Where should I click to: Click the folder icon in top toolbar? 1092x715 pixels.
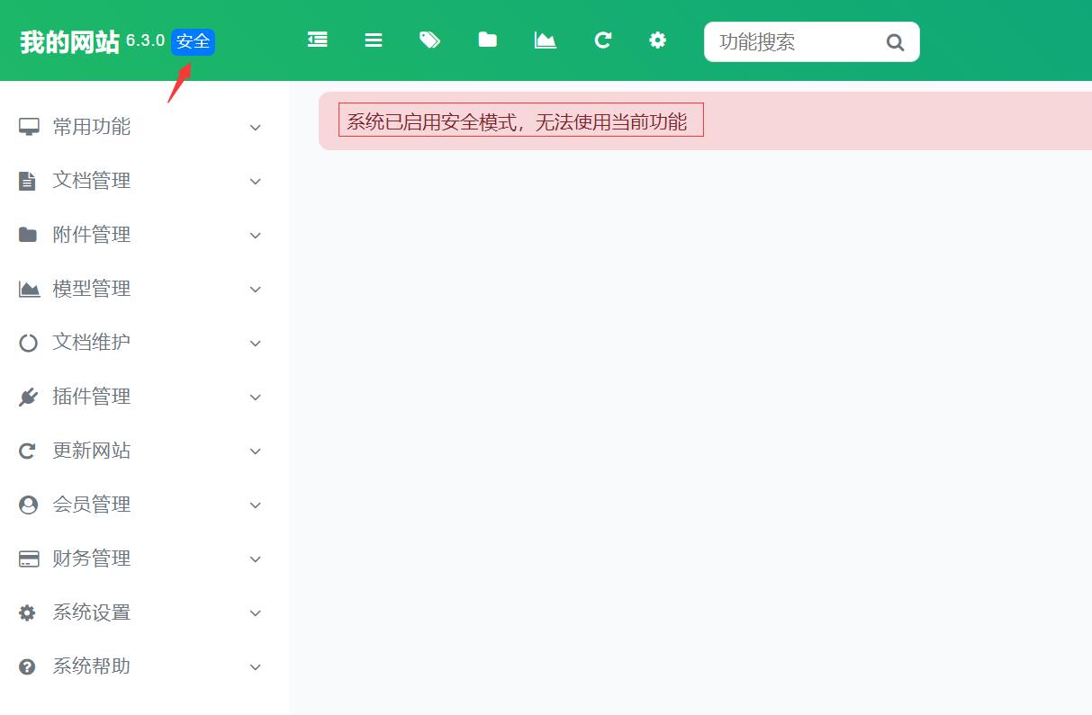[x=488, y=40]
